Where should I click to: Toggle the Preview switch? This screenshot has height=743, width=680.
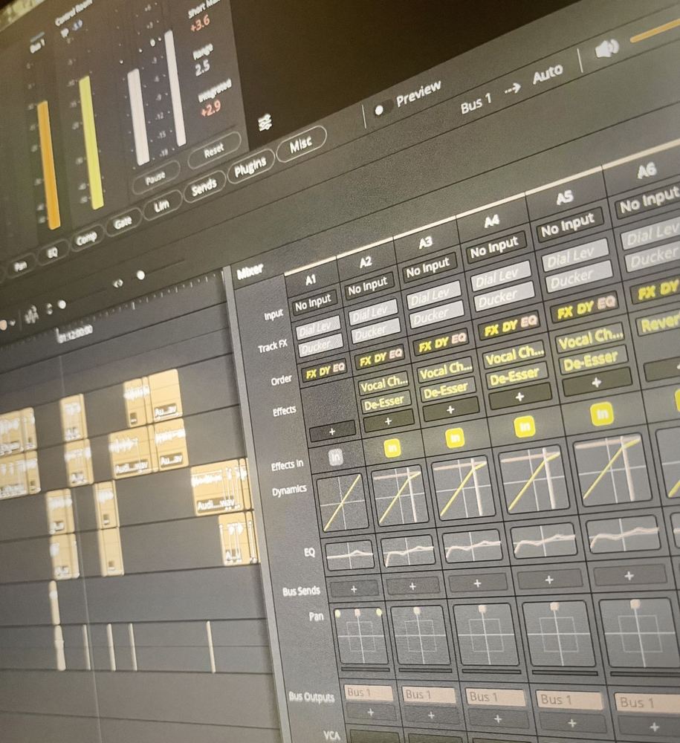pyautogui.click(x=381, y=109)
